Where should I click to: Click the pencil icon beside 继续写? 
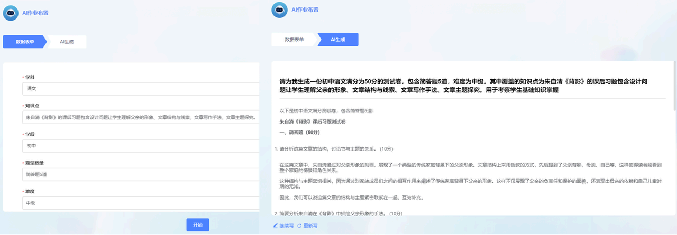pyautogui.click(x=276, y=225)
